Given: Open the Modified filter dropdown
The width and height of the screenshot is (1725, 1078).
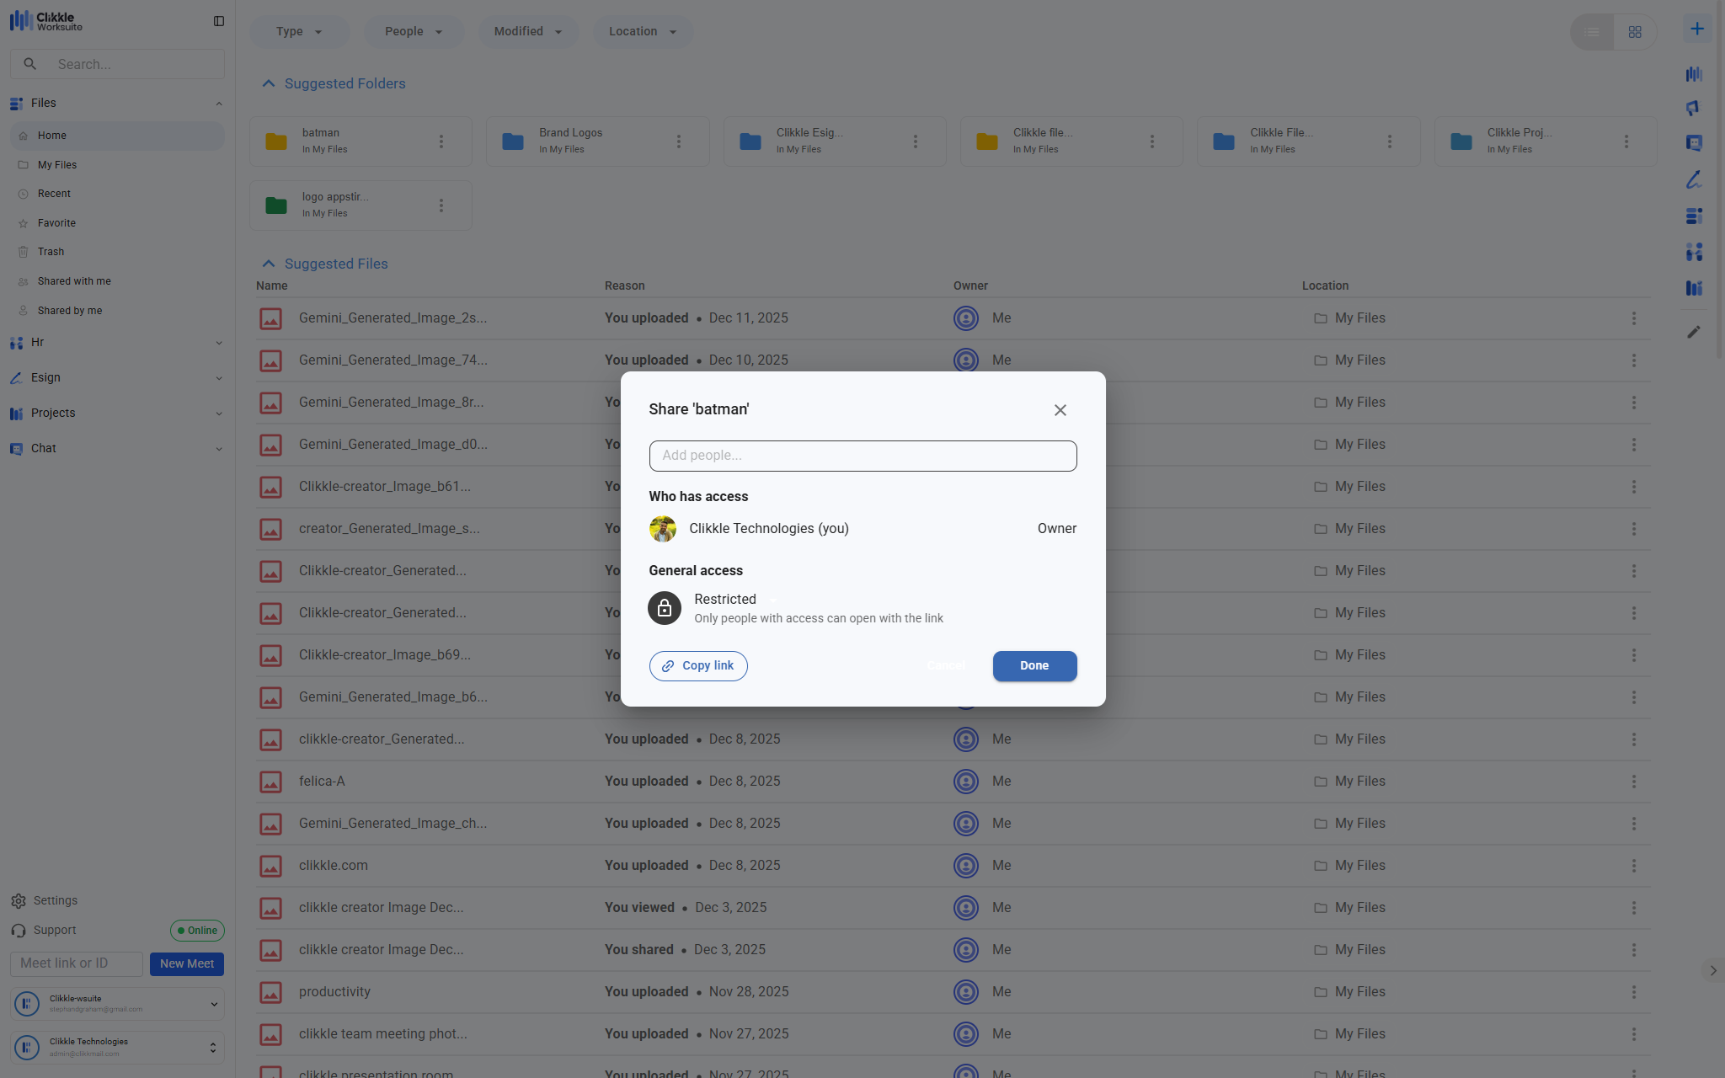Looking at the screenshot, I should coord(527,32).
